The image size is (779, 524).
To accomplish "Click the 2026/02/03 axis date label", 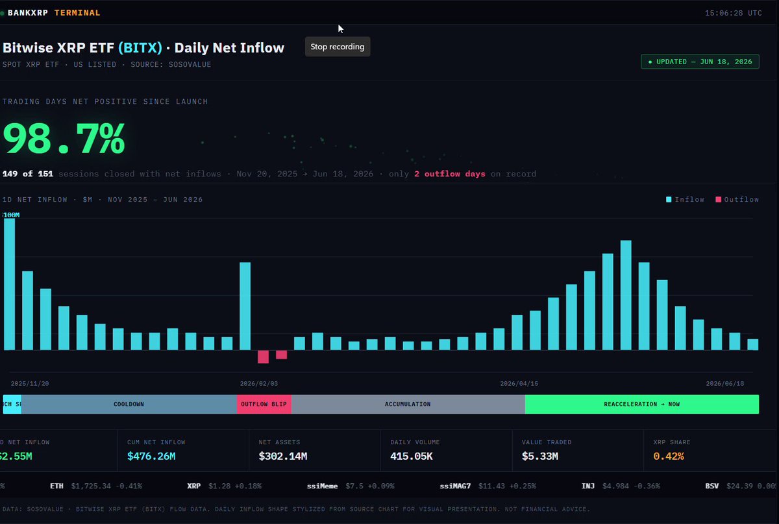I will click(259, 384).
